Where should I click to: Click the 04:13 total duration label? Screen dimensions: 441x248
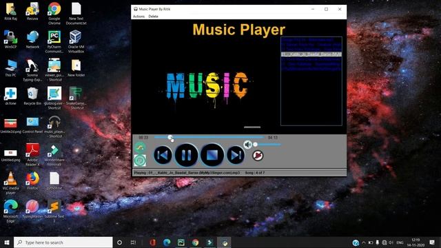tap(273, 138)
